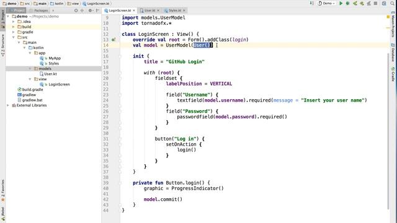Click the kotlin breadcrumb in navigation bar

tap(56, 4)
